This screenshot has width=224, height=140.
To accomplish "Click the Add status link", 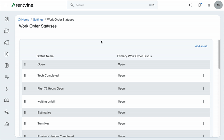I will (201, 46).
